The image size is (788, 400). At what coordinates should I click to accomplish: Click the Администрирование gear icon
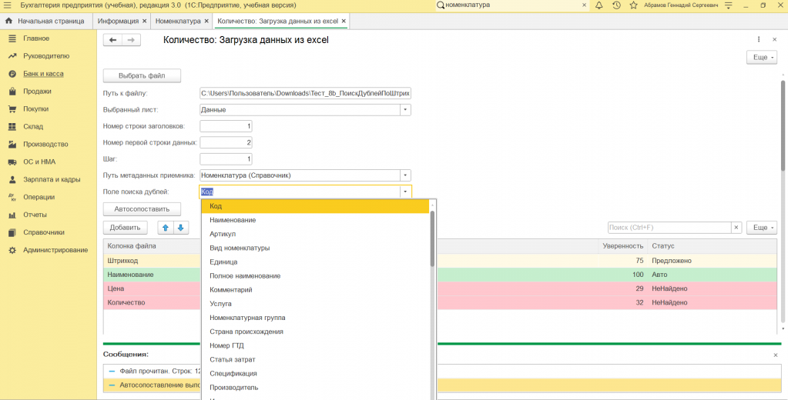coord(12,250)
